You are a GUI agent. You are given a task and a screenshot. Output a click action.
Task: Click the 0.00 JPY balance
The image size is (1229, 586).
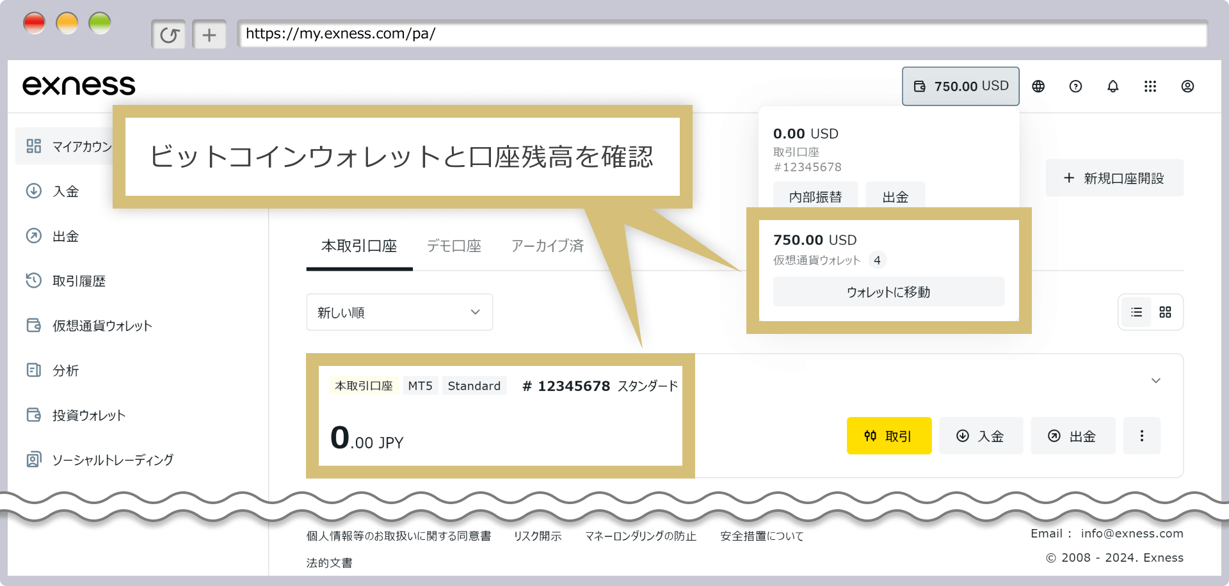367,438
